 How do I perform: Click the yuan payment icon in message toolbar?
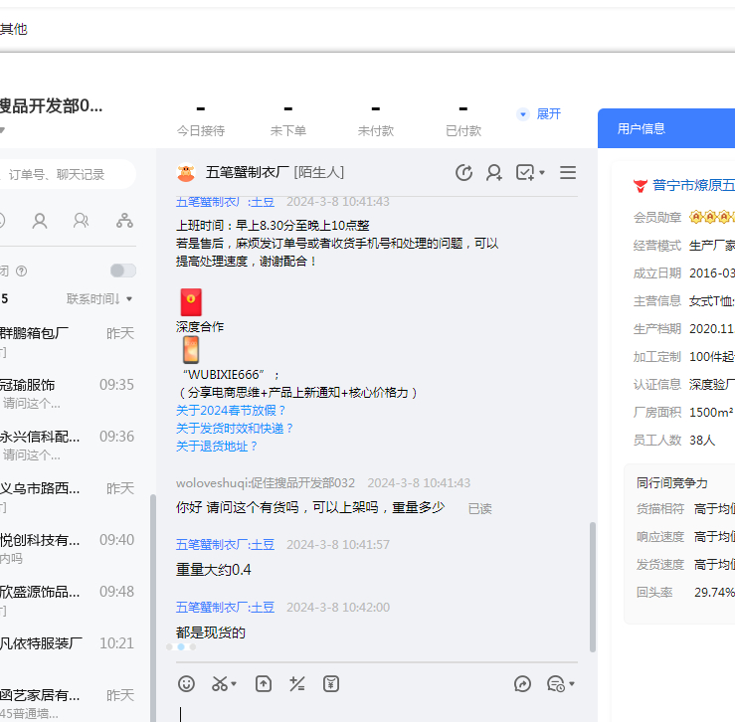coord(331,683)
